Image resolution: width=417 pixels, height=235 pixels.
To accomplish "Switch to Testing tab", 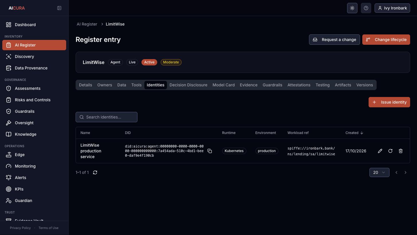I will pyautogui.click(x=322, y=85).
